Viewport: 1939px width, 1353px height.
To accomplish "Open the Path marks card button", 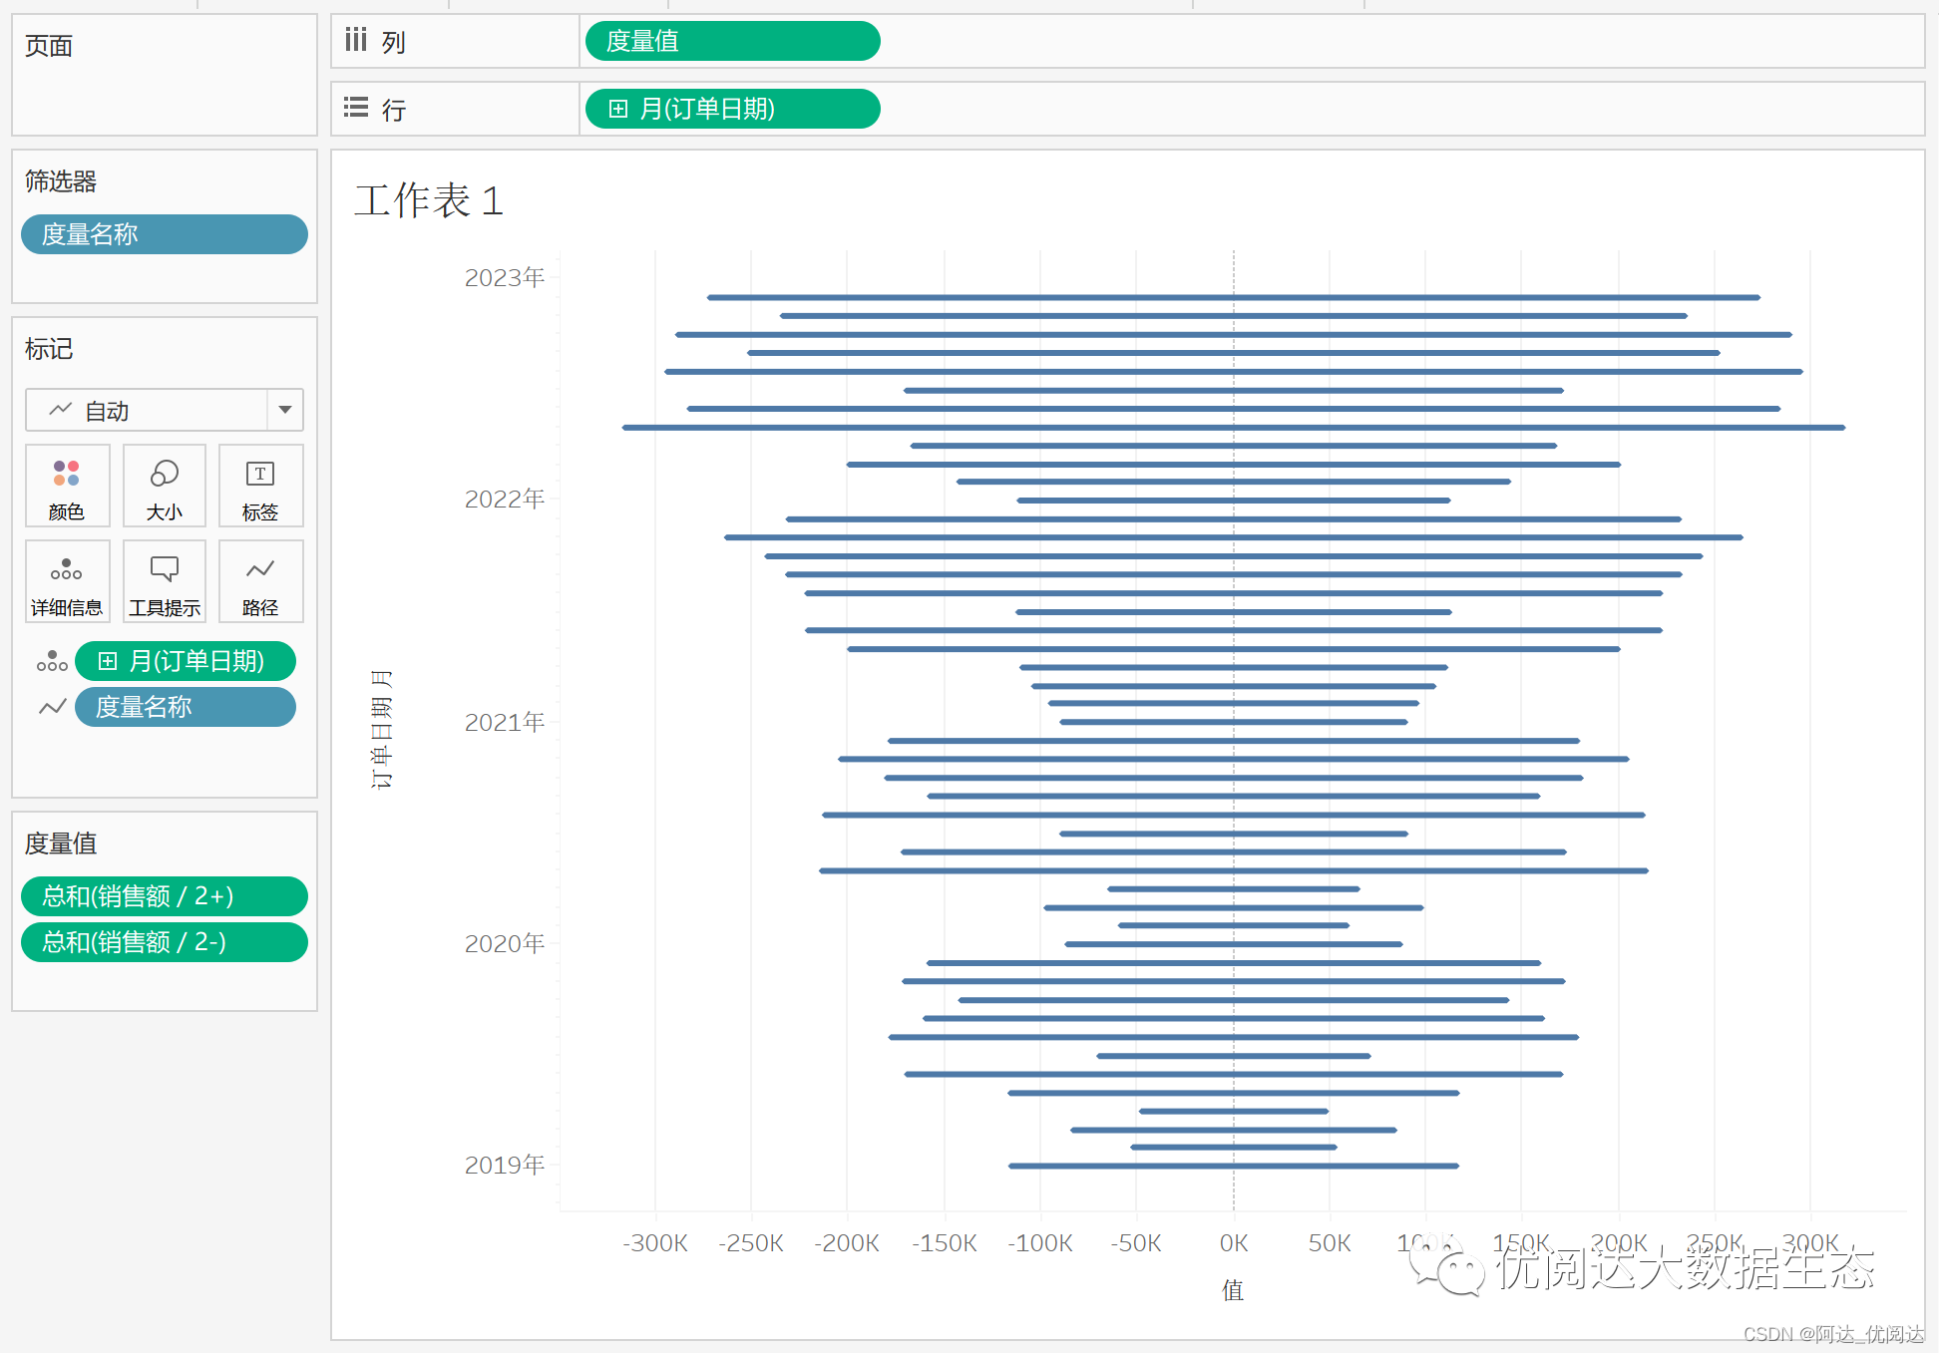I will point(260,581).
